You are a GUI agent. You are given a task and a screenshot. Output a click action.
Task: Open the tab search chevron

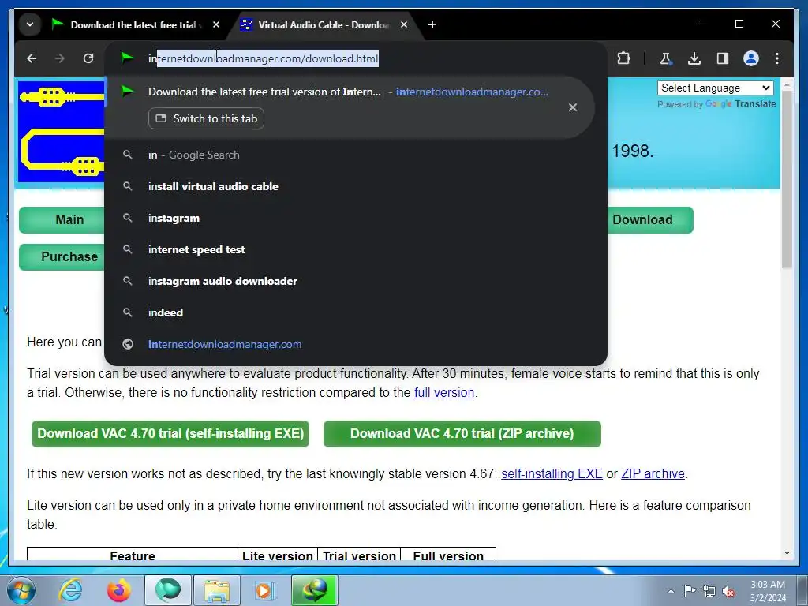30,24
